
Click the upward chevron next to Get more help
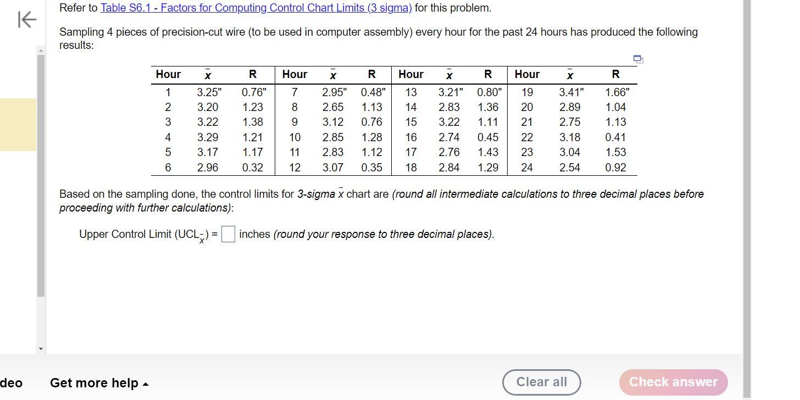pyautogui.click(x=145, y=383)
